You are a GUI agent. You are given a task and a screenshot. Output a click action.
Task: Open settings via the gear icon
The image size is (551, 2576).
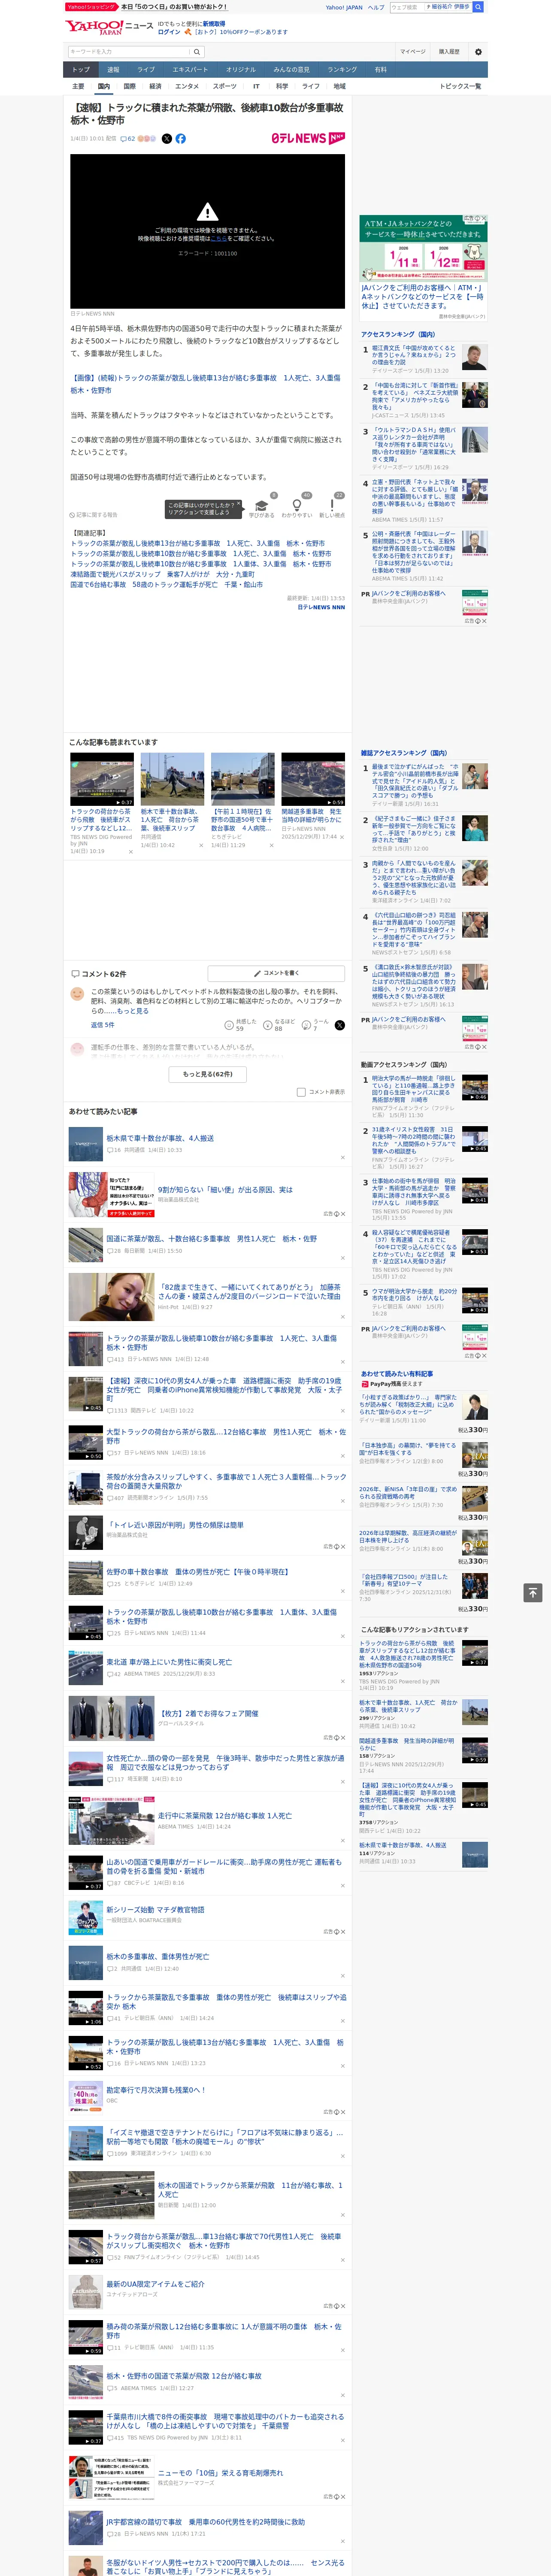478,51
